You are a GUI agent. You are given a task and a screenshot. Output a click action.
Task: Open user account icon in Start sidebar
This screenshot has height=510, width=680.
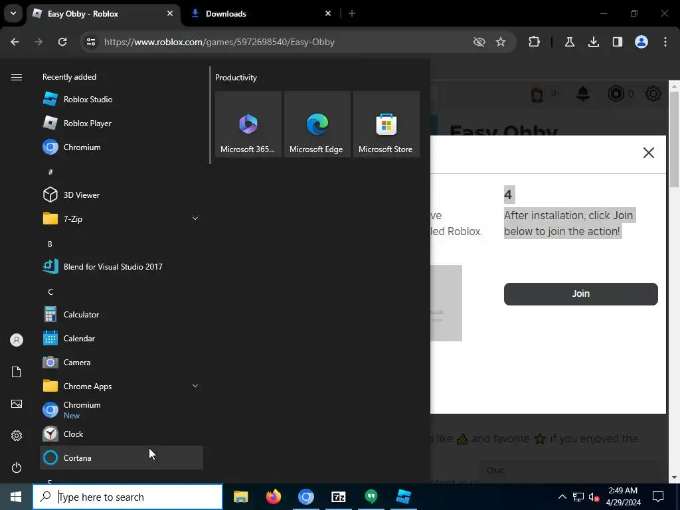[x=17, y=340]
